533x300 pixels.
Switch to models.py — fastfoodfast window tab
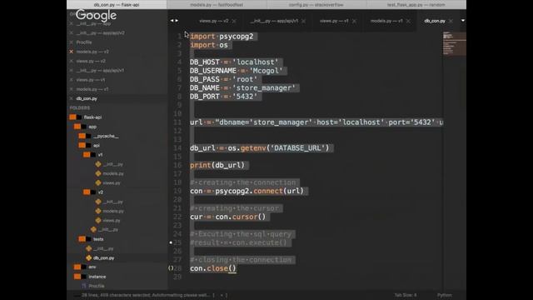coord(217,5)
